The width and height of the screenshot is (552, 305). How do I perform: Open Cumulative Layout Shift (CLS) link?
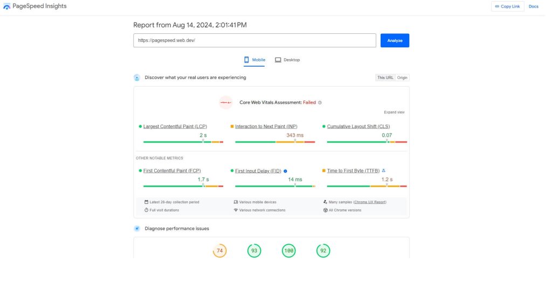[358, 126]
